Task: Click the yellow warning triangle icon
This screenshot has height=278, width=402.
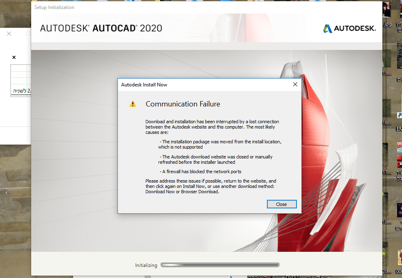Action: (x=133, y=104)
